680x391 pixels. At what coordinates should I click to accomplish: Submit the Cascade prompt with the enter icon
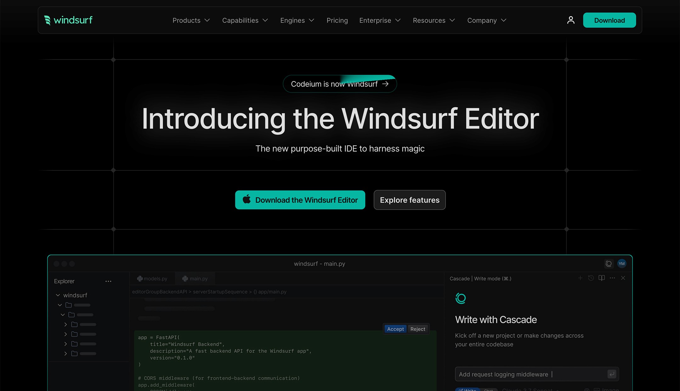point(612,374)
